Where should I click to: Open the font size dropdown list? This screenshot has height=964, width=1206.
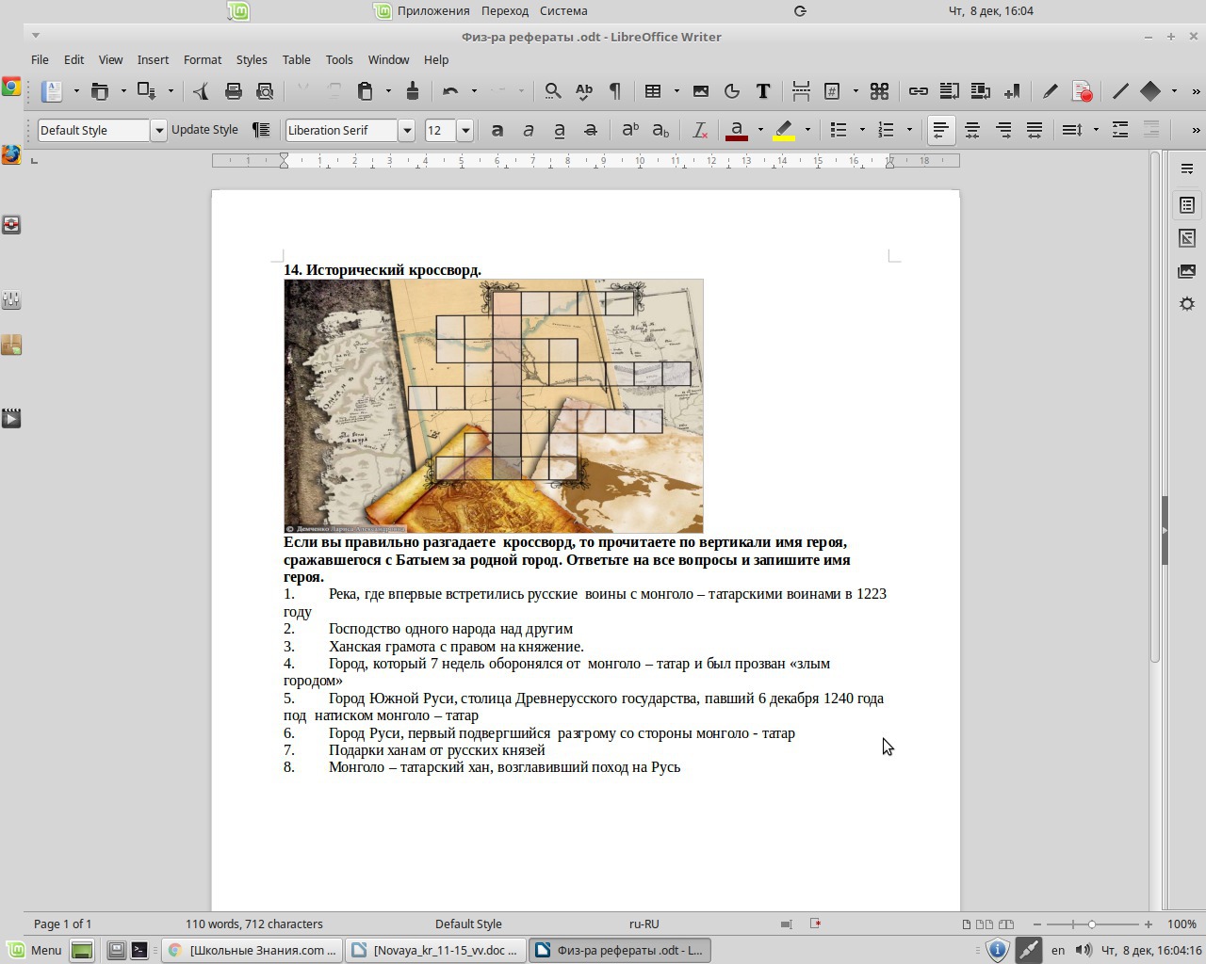pos(464,131)
